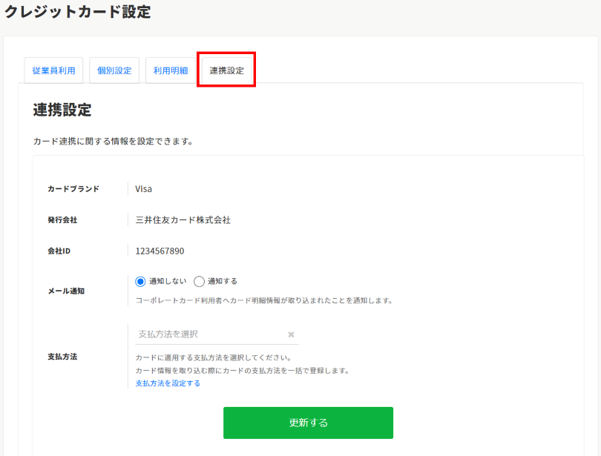
Task: Click the メール通知 field label
Action: coord(66,291)
